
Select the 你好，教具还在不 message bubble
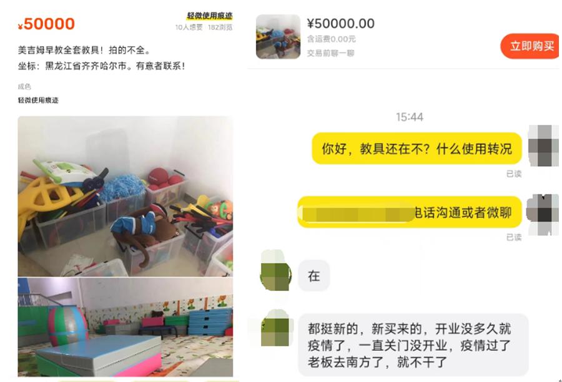(x=417, y=149)
